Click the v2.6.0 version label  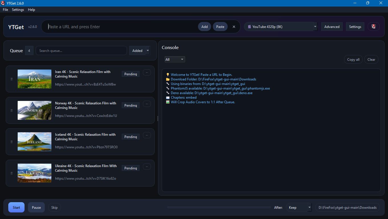point(33,27)
